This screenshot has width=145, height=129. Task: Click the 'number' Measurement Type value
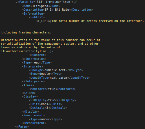pos(45,119)
